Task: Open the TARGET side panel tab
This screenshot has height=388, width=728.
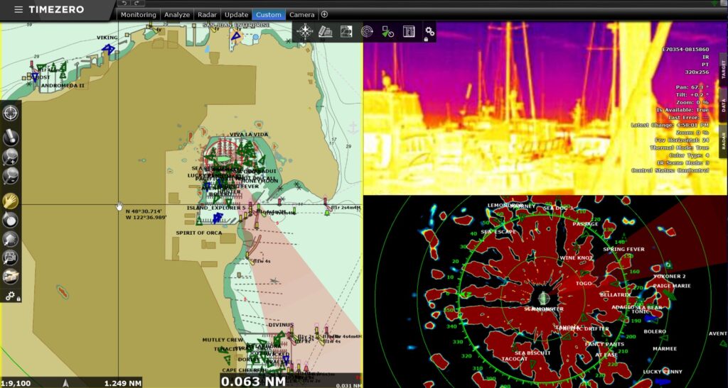Action: click(723, 70)
